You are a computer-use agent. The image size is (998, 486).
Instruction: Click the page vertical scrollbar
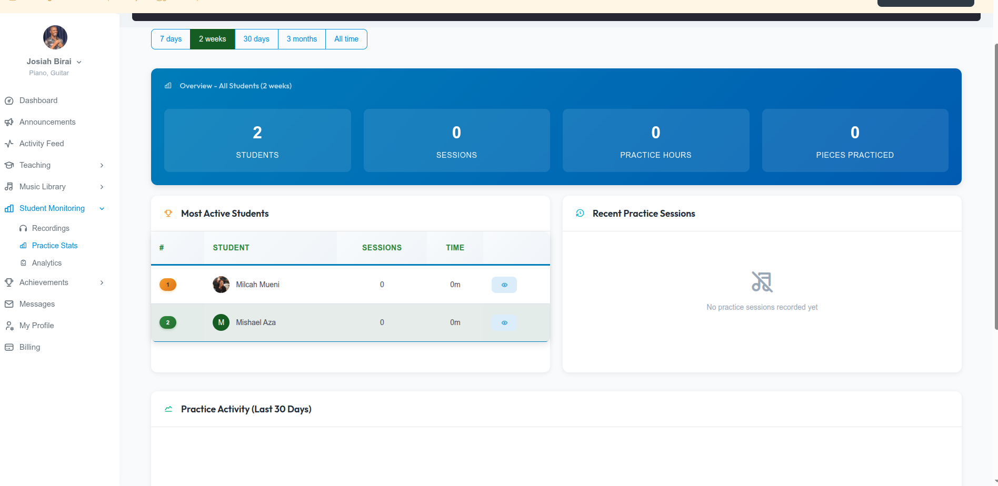pyautogui.click(x=995, y=184)
